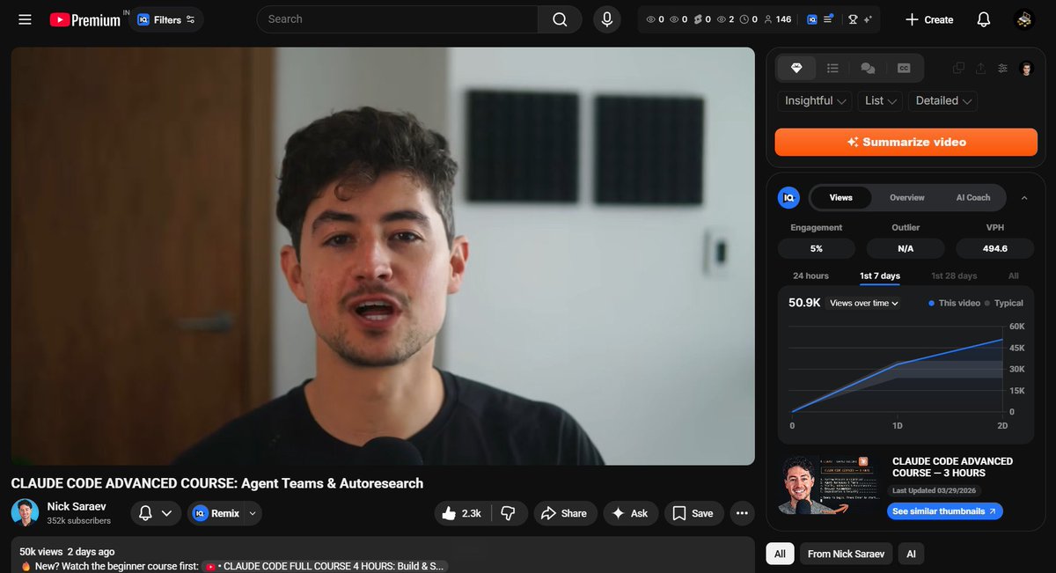The image size is (1056, 573).
Task: Select the diamond highlights tab in summary panel
Action: (796, 68)
